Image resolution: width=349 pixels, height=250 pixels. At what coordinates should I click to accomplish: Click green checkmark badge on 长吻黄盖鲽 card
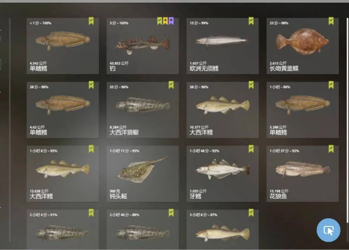pos(331,21)
